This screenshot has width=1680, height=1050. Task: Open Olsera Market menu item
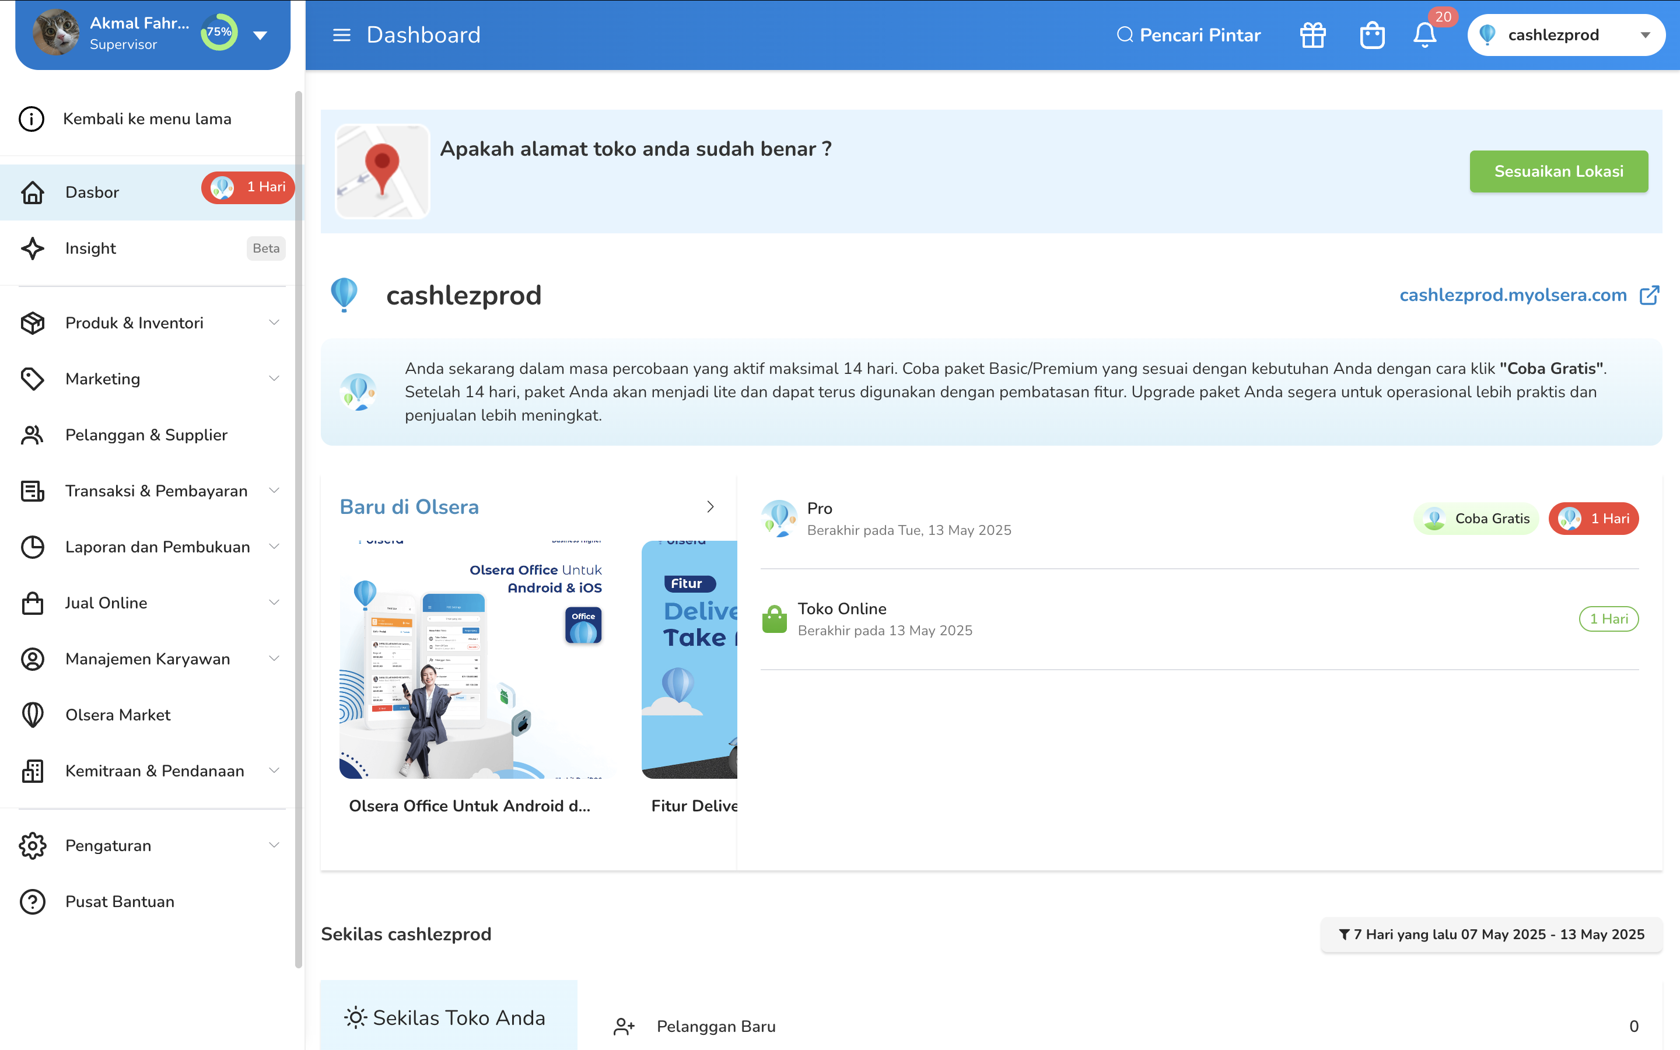click(151, 715)
